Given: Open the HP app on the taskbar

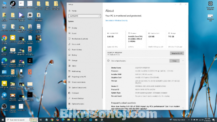Looking at the screenshot, I should point(91,120).
